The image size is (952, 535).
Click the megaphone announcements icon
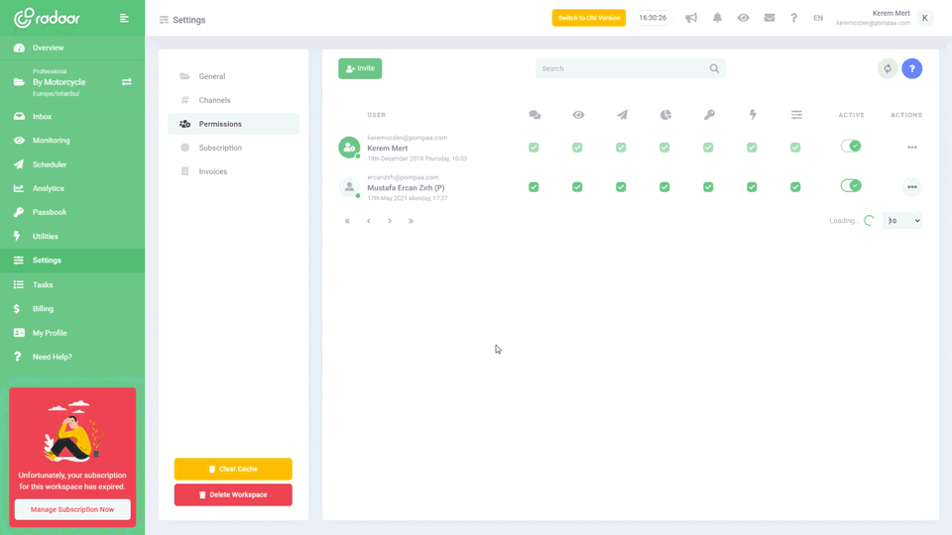point(691,18)
